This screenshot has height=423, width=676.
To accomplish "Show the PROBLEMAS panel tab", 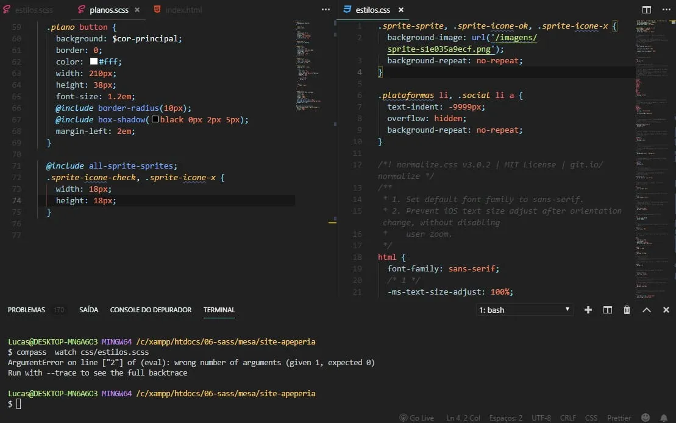I will 26,310.
